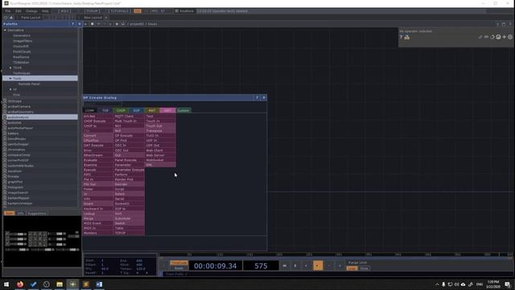Open the Wiki link in top bar

(64, 11)
